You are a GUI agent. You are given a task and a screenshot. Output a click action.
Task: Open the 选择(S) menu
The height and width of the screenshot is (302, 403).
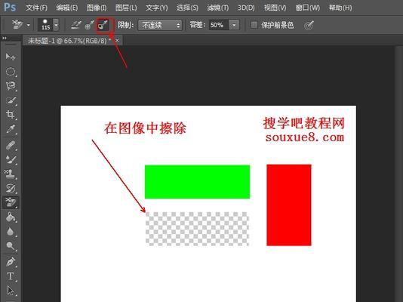point(187,8)
